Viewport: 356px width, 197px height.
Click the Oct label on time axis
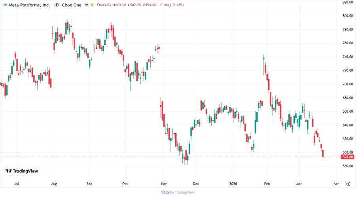(x=125, y=184)
